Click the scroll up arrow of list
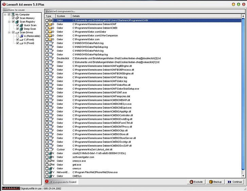Image resolution: width=247 pixels, height=191 pixels. pos(243,16)
